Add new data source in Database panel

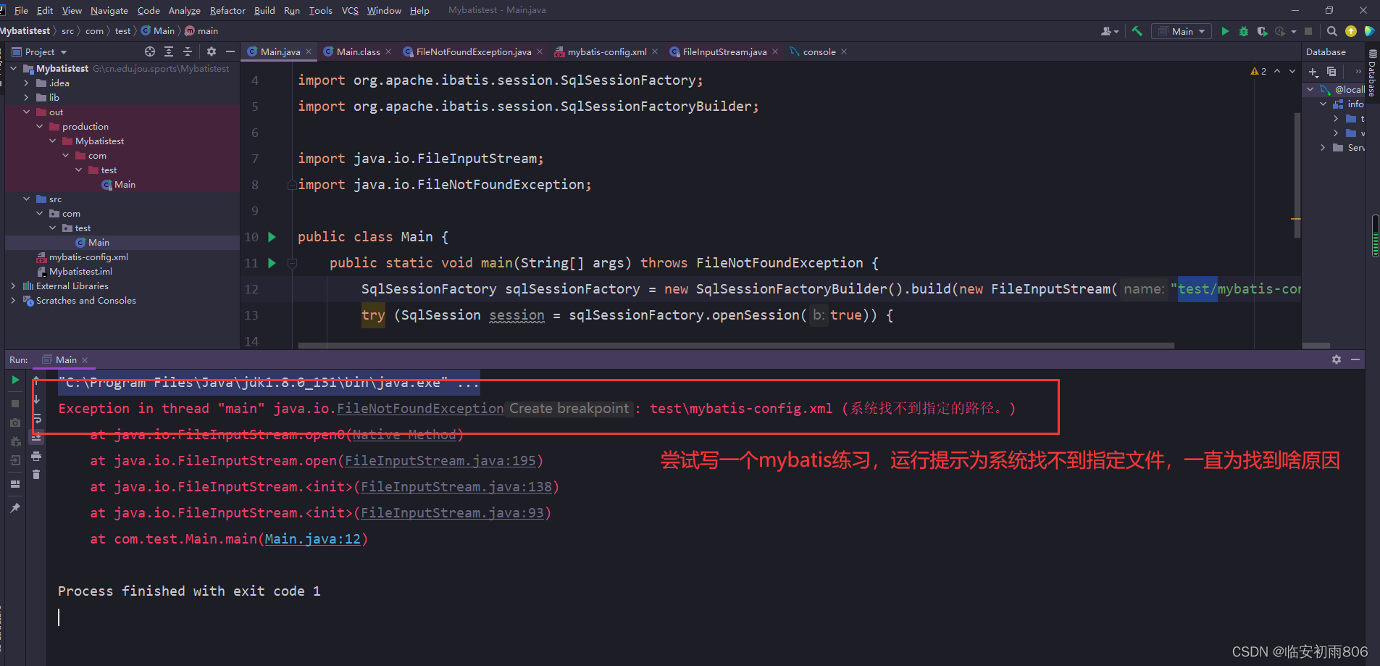click(1313, 72)
